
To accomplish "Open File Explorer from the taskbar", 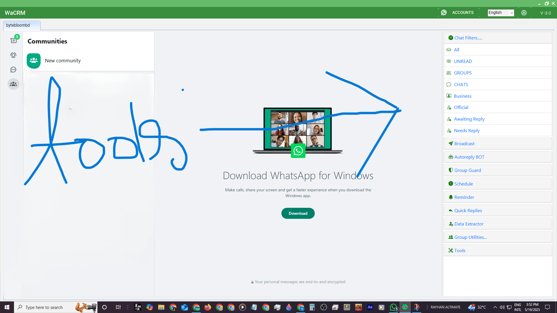I will click(161, 307).
